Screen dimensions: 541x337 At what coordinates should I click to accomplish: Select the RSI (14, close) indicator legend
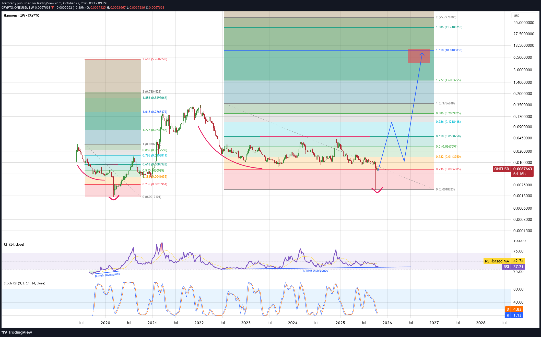14,245
